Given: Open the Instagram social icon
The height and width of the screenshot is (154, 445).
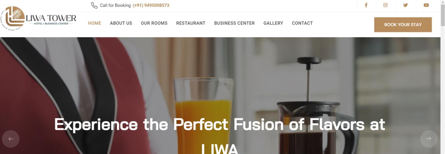Looking at the screenshot, I should pos(385,5).
